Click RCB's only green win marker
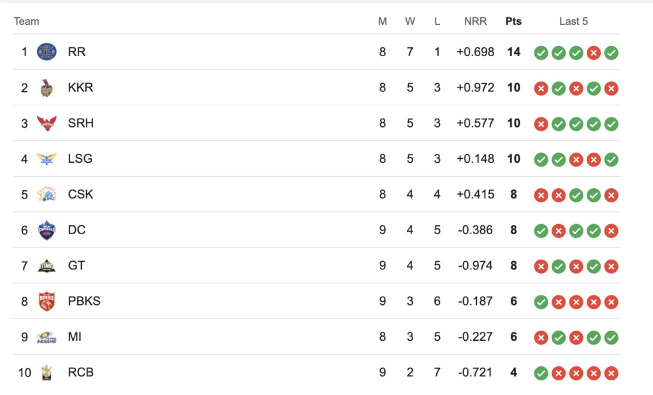 pyautogui.click(x=541, y=373)
